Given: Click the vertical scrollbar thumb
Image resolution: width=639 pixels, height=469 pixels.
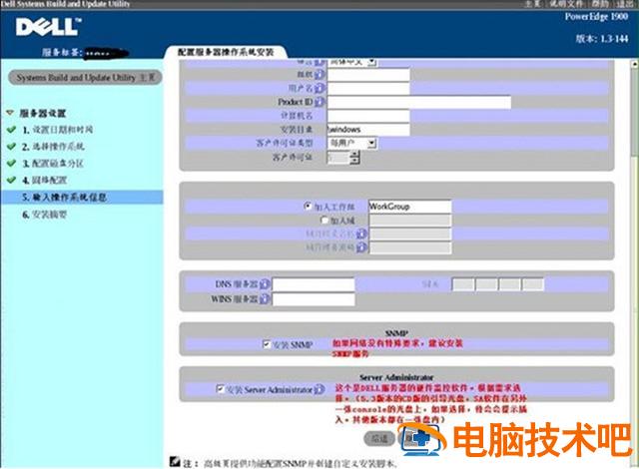Looking at the screenshot, I should point(635,112).
